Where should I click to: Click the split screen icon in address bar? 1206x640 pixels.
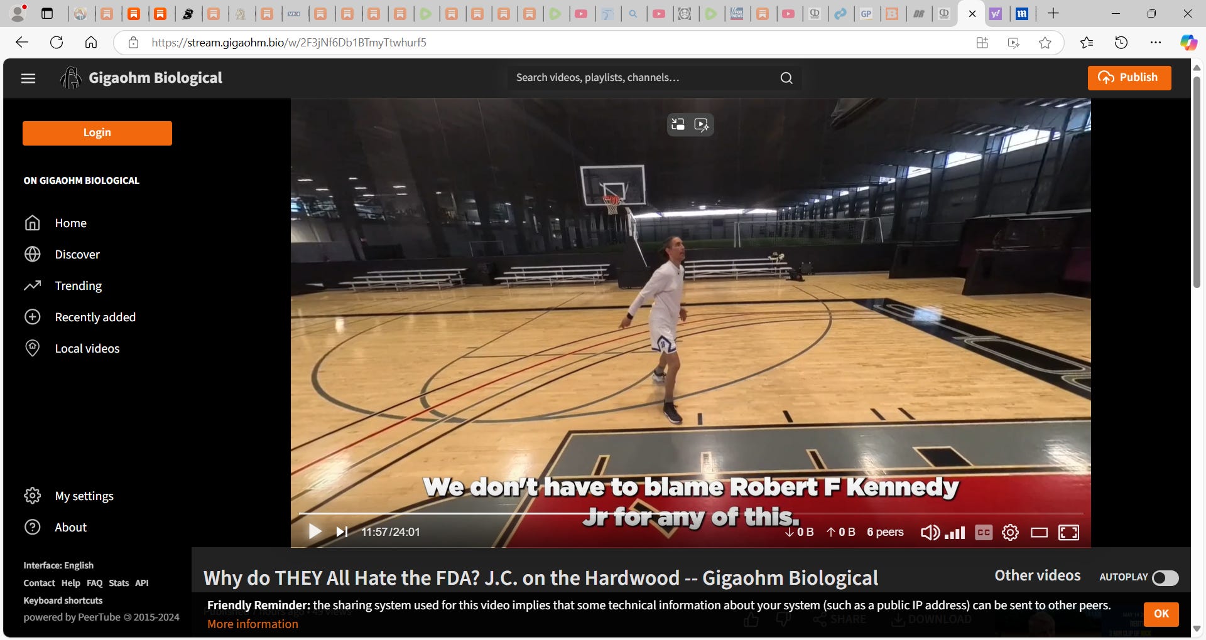(x=982, y=43)
